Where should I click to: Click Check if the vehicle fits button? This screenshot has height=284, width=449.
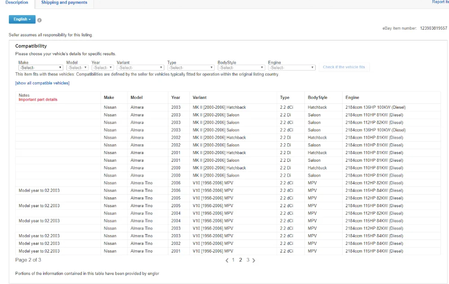pyautogui.click(x=344, y=67)
